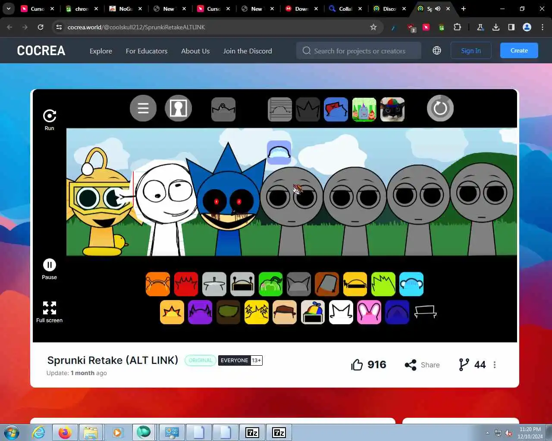The width and height of the screenshot is (552, 441).
Task: Switch to the NoGu browser tab
Action: (125, 9)
